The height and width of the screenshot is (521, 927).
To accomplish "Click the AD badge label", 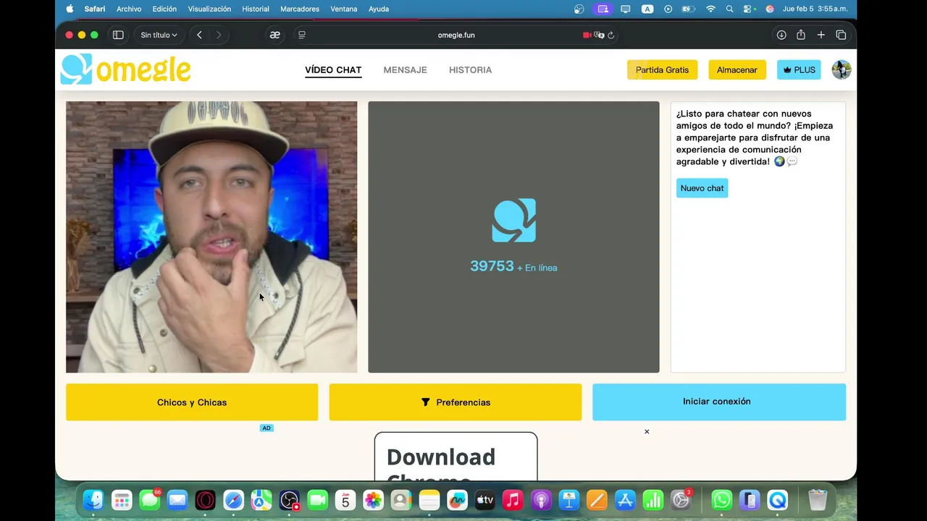I will coord(267,428).
